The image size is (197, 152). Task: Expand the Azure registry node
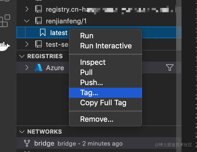tap(27, 67)
